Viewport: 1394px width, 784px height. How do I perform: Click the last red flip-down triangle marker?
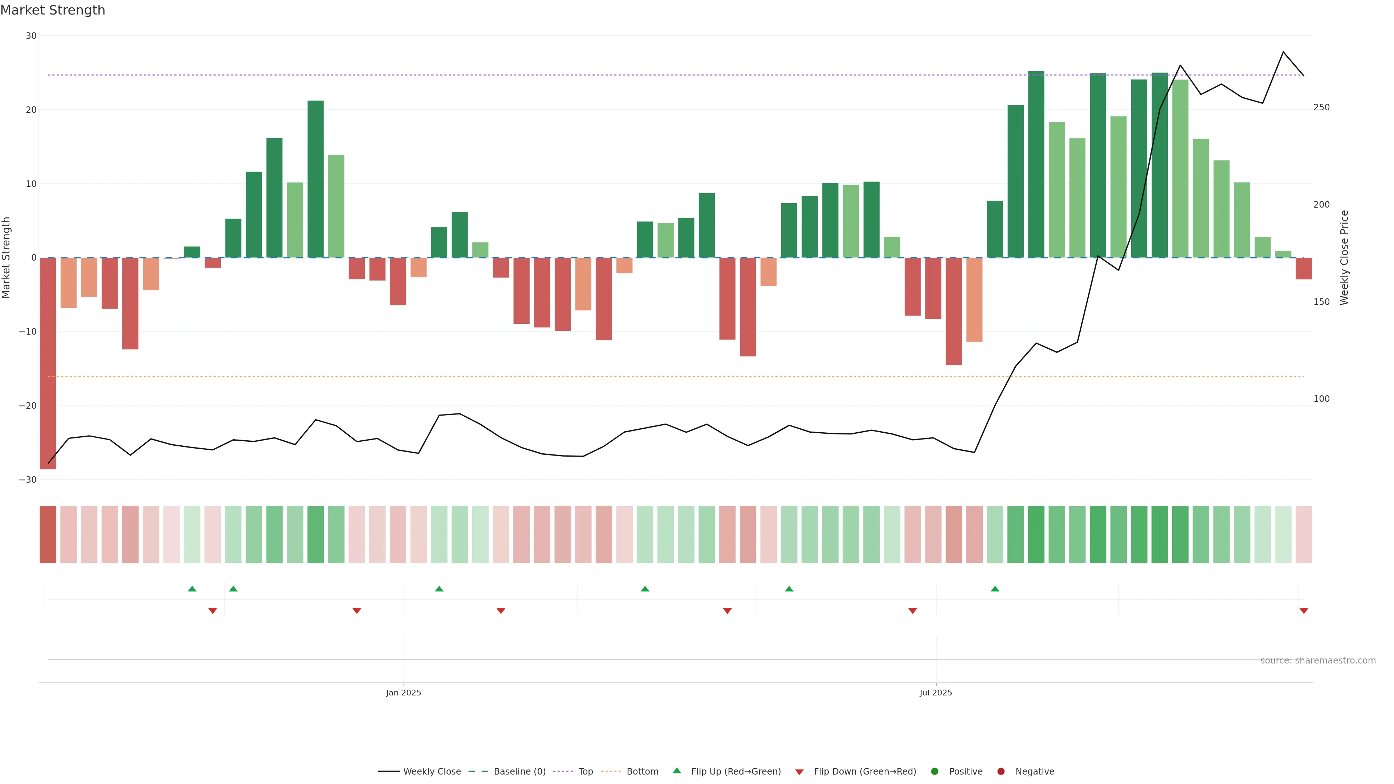(x=1304, y=611)
